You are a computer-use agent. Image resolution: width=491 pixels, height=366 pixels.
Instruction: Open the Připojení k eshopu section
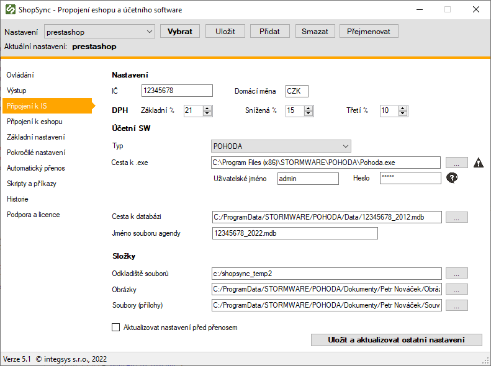[34, 122]
